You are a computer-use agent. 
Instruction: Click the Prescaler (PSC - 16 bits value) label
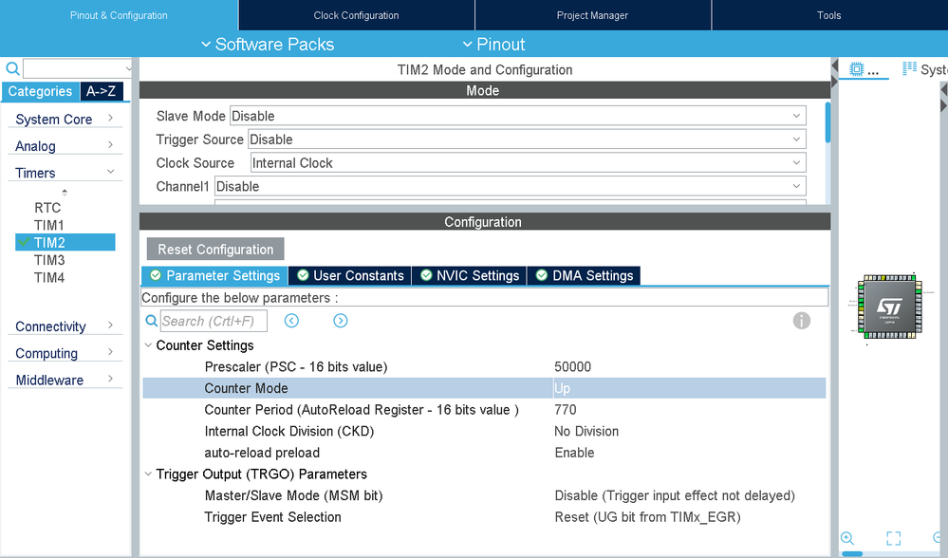[x=296, y=367]
